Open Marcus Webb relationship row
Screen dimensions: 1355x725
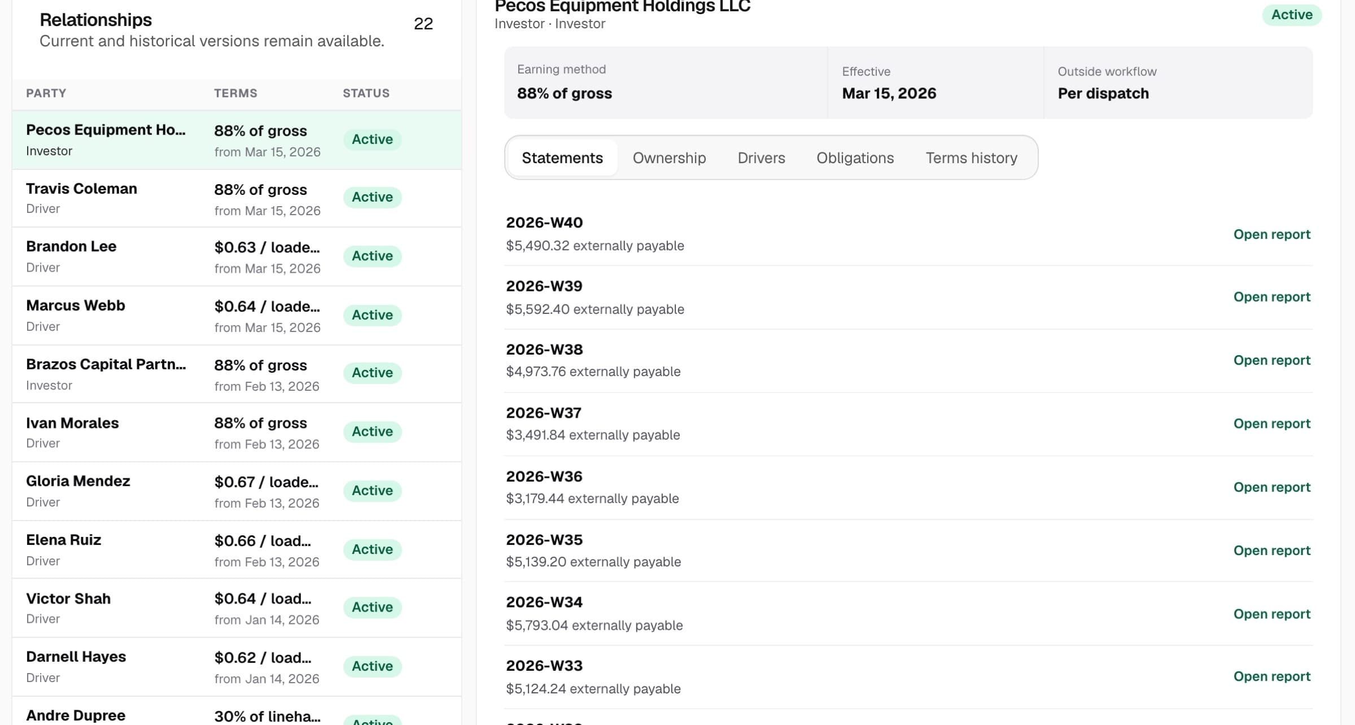click(x=237, y=316)
